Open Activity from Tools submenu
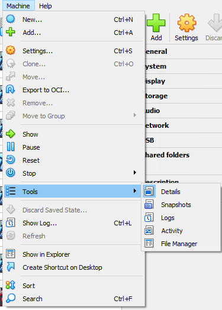Screen dimensions: 222x310 tap(181, 231)
